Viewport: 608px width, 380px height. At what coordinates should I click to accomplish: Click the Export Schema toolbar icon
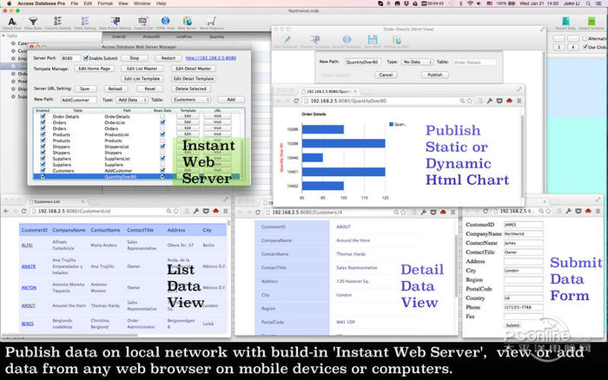click(x=591, y=23)
